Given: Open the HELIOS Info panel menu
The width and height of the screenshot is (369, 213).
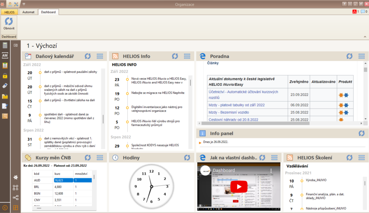Looking at the screenshot, I should click(187, 56).
